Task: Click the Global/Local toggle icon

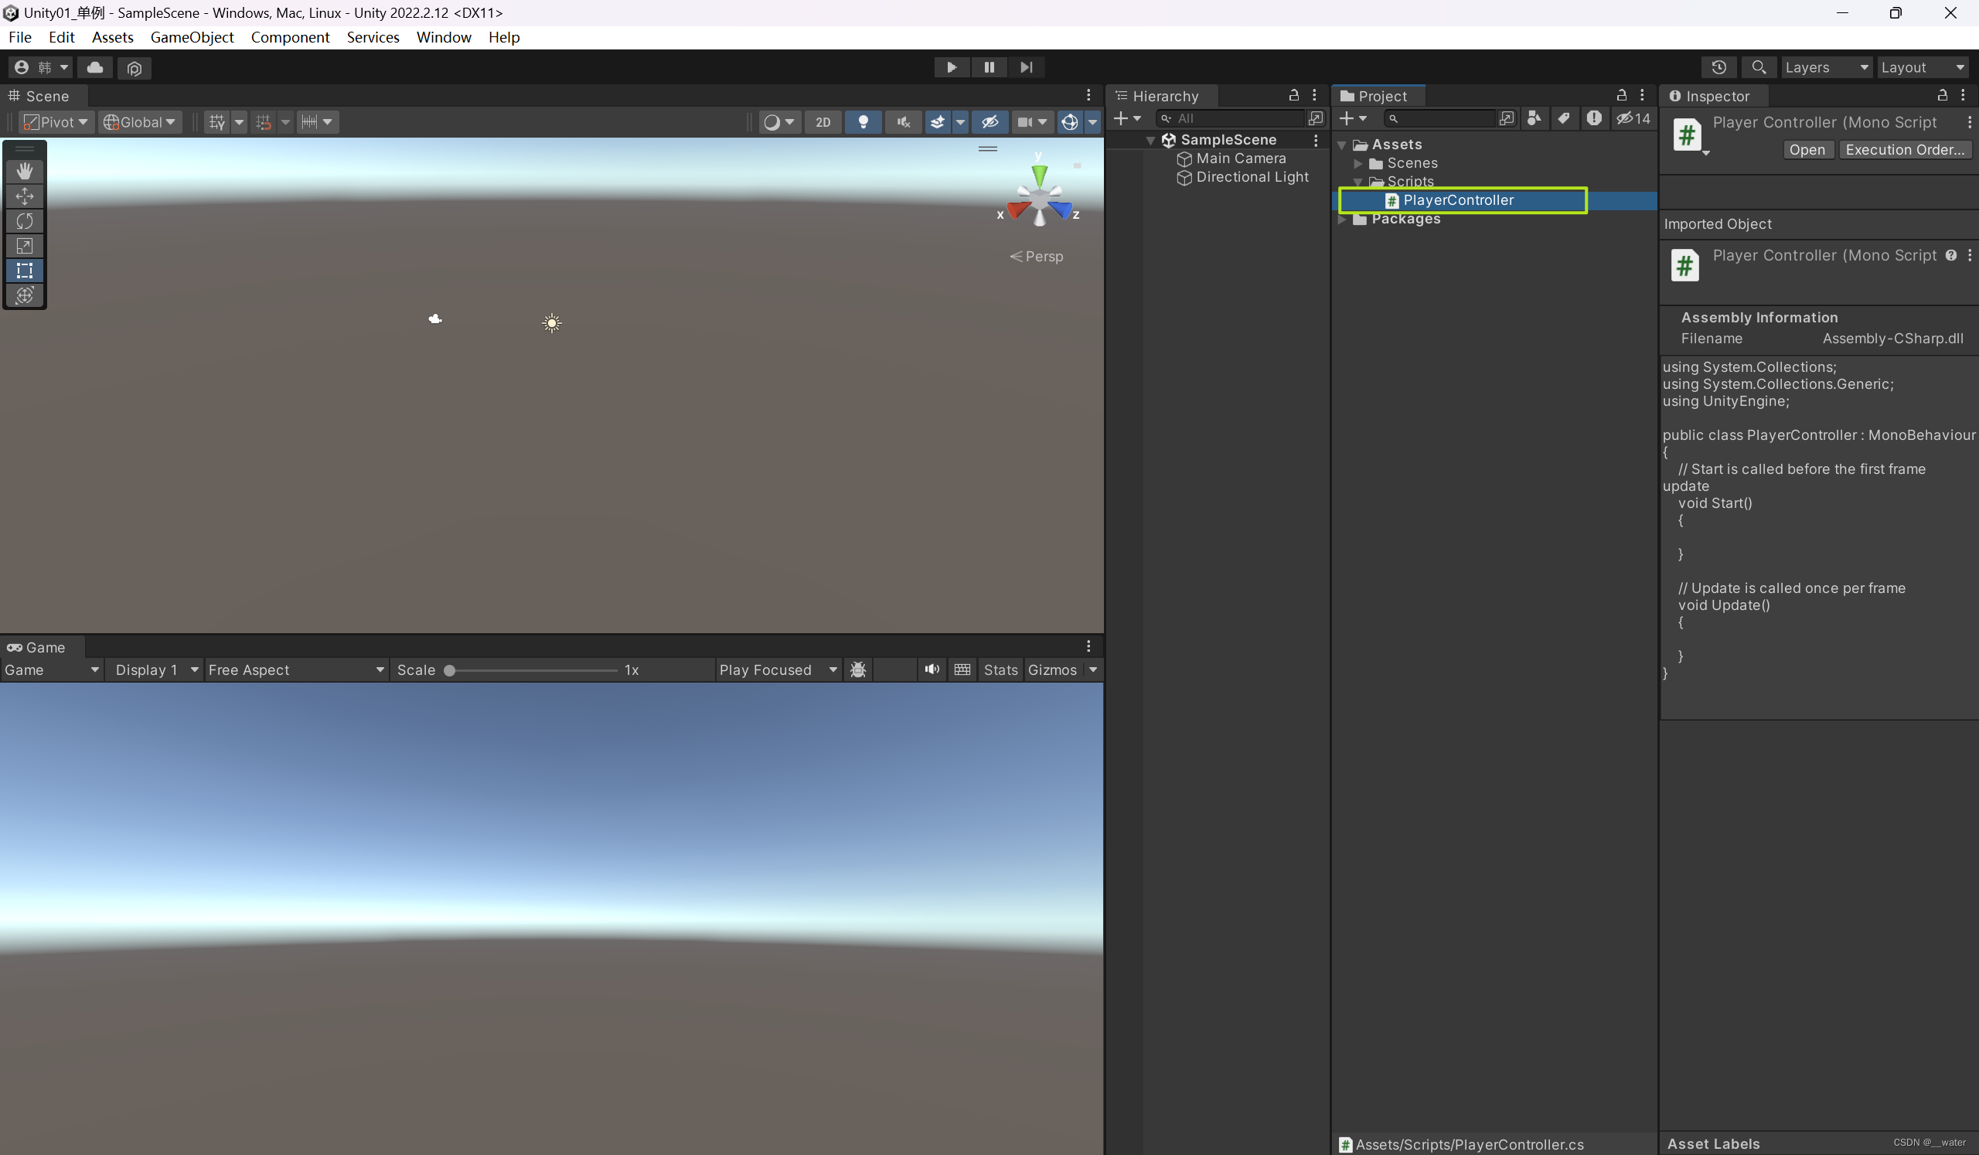Action: tap(136, 121)
